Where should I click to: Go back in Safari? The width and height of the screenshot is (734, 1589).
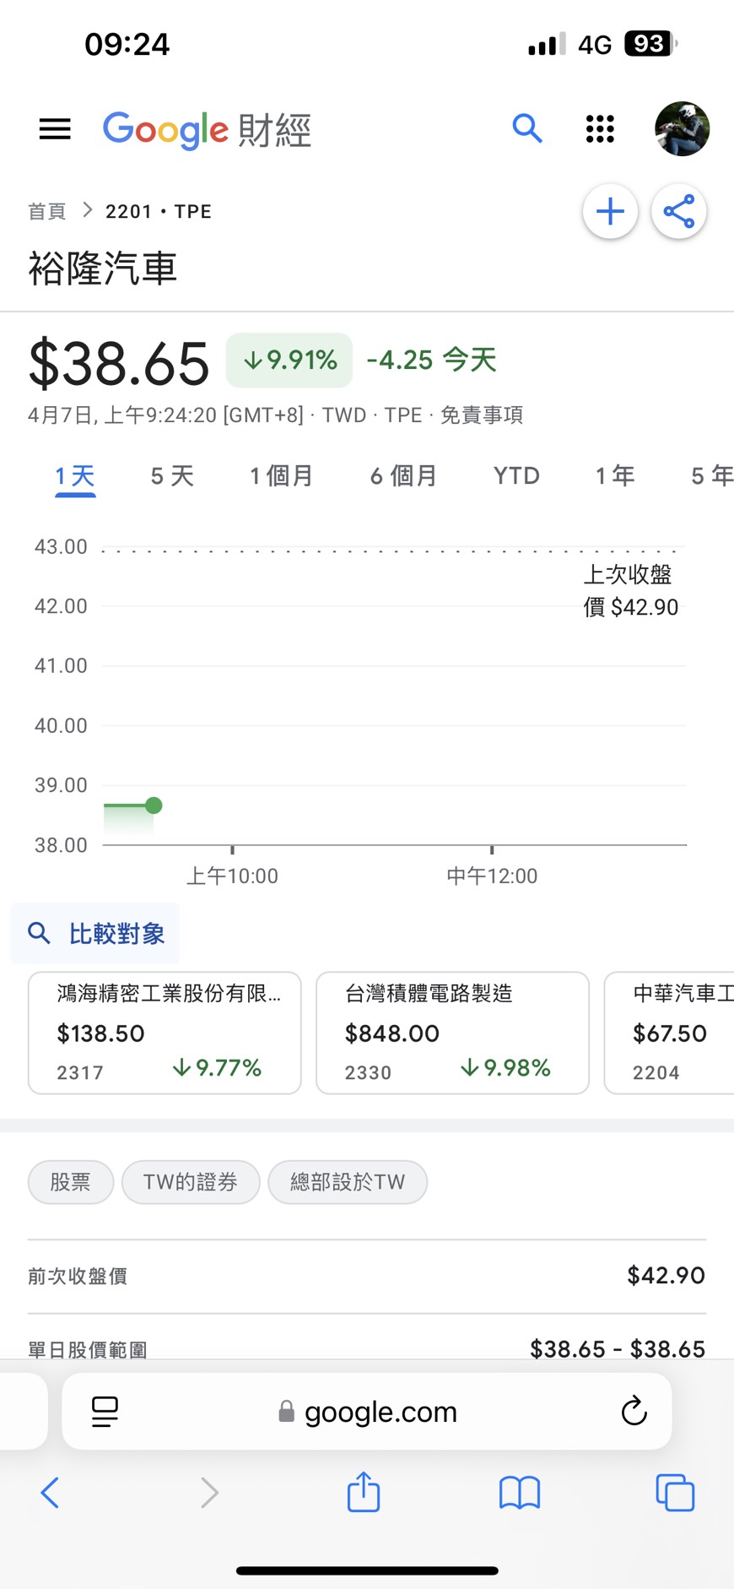point(50,1493)
